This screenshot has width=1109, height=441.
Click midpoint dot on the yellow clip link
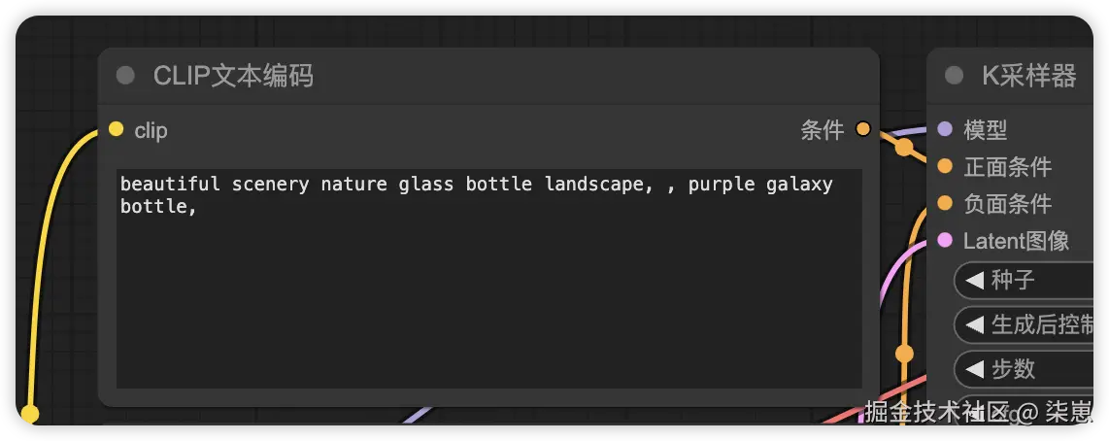[x=30, y=415]
